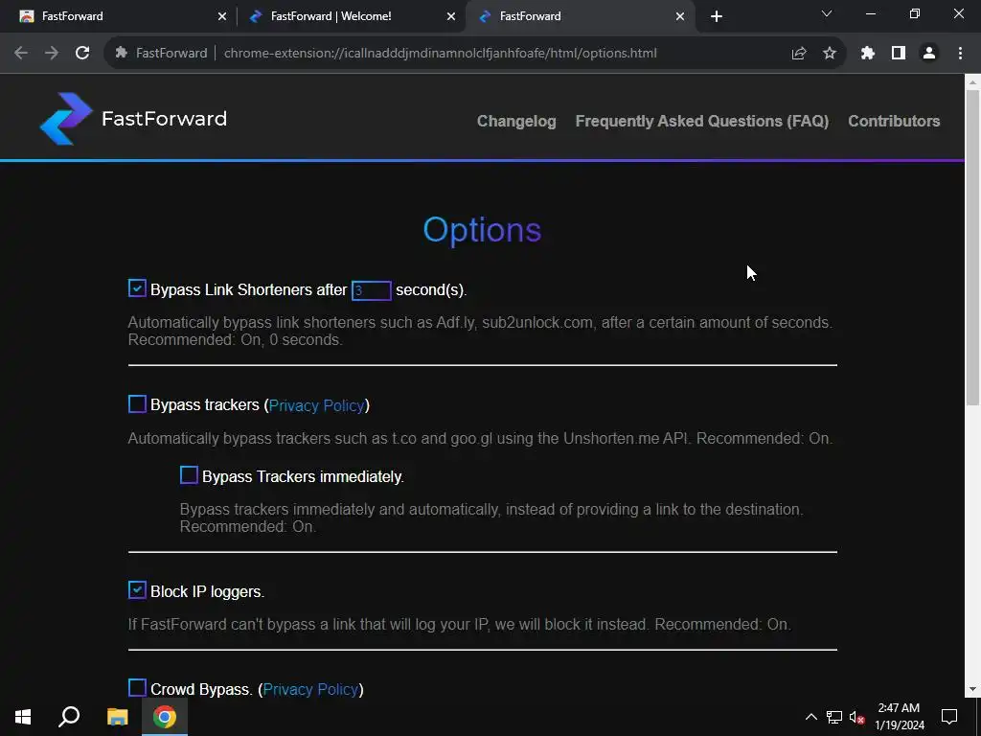Open the Contributors page
Image resolution: width=981 pixels, height=736 pixels.
coord(894,121)
